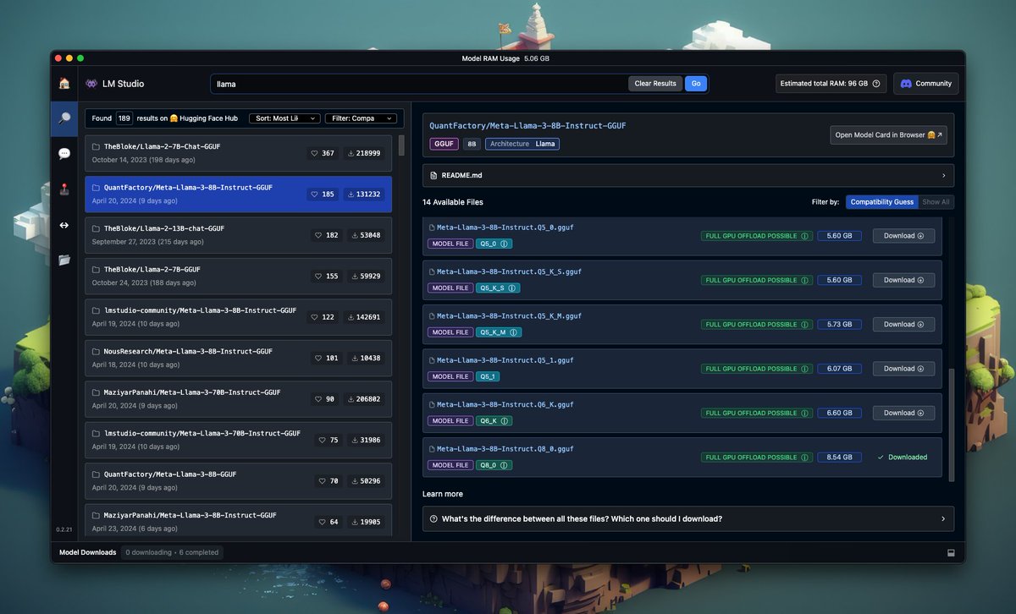Click the QuantFactory/Meta-Llama-3-8B-Instruct-GGUF title heading

click(x=528, y=125)
